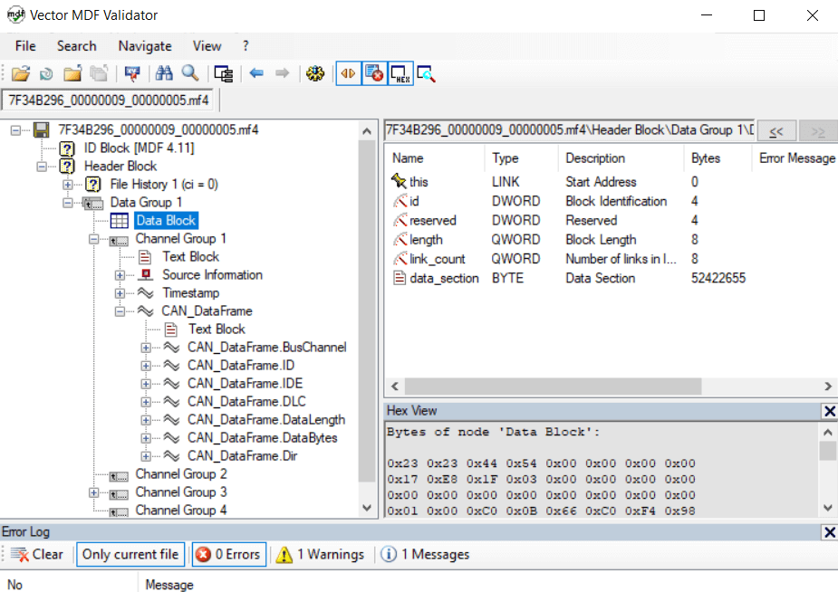Viewport: 838px width, 592px height.
Task: Open the View menu
Action: pos(207,46)
